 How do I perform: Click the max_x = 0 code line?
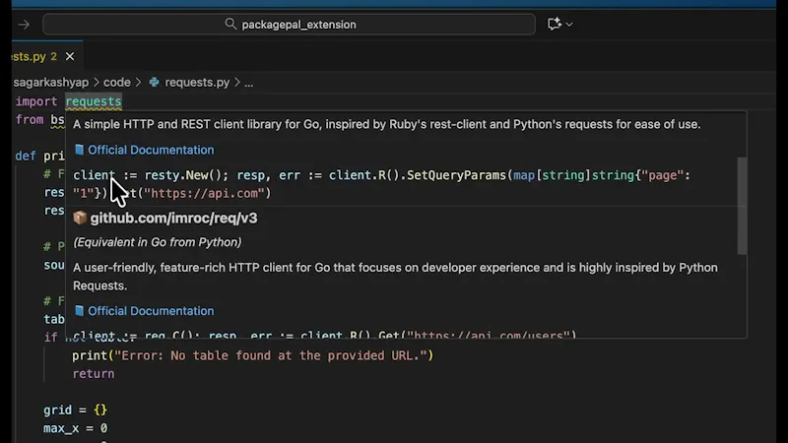(x=76, y=428)
